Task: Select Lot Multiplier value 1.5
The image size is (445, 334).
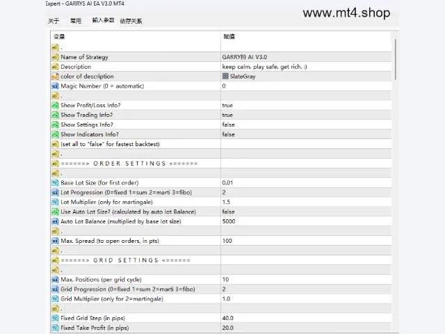Action: click(x=226, y=202)
